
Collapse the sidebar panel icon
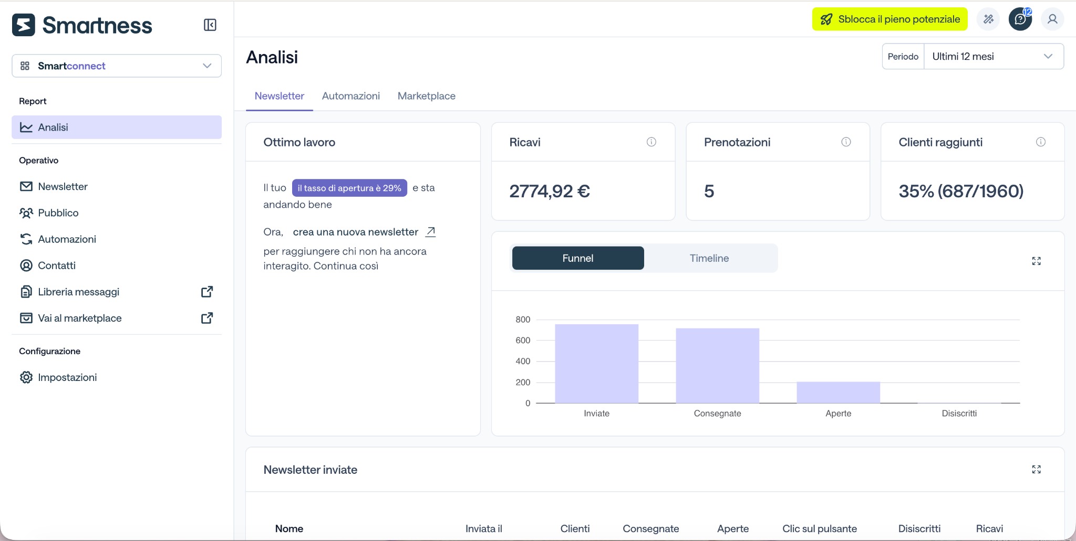210,25
